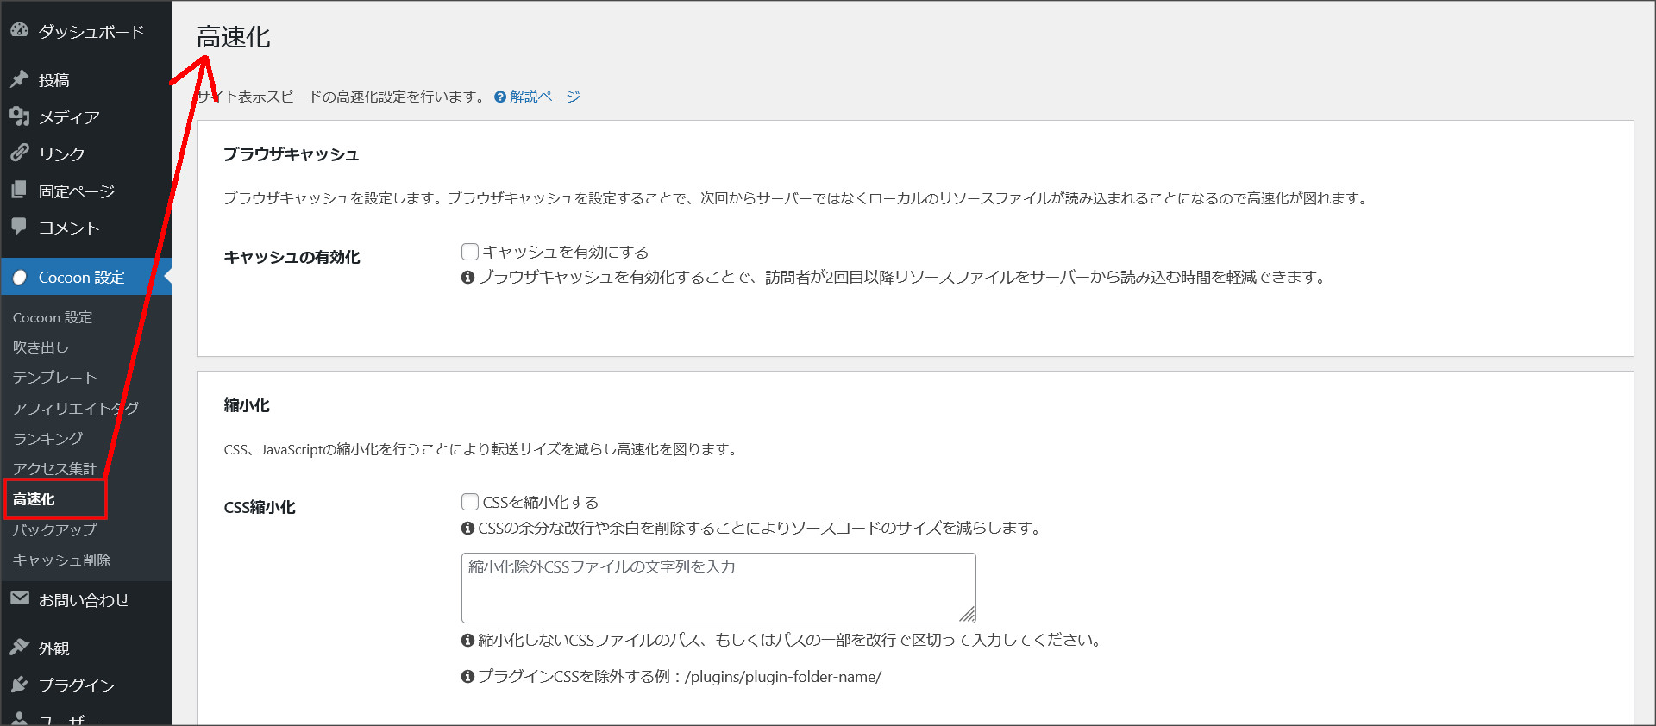This screenshot has width=1656, height=726.
Task: Click the question mark help icon near 解説ページ
Action: 500,97
